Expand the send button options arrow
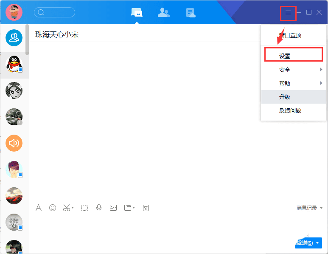The height and width of the screenshot is (254, 328). click(317, 243)
